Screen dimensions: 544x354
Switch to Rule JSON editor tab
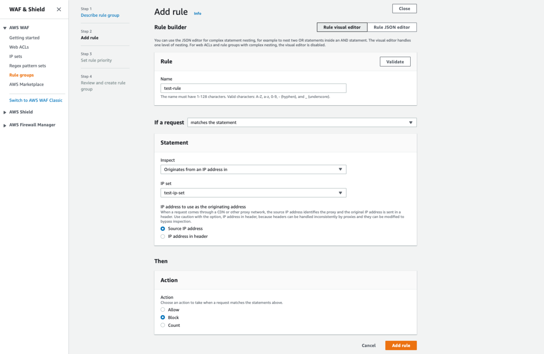[x=392, y=27]
